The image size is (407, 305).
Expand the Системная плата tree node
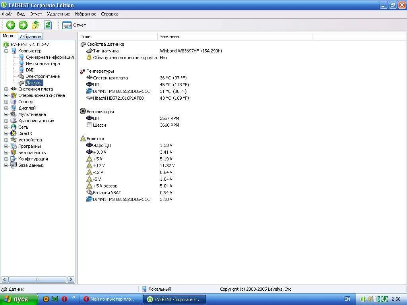tap(6, 89)
